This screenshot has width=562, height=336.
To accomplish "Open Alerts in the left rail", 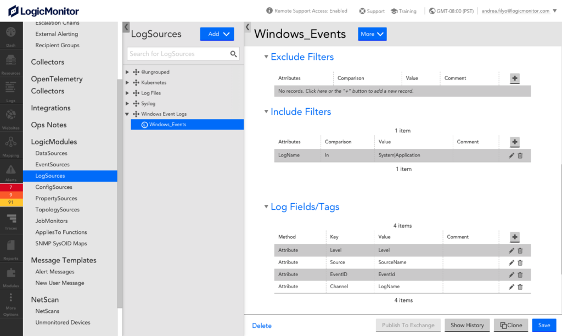I will coord(11,172).
